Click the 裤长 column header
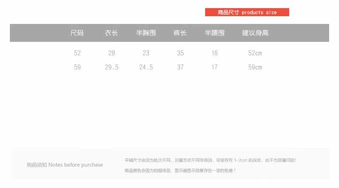Screen dimensions: 339x188 (180, 33)
